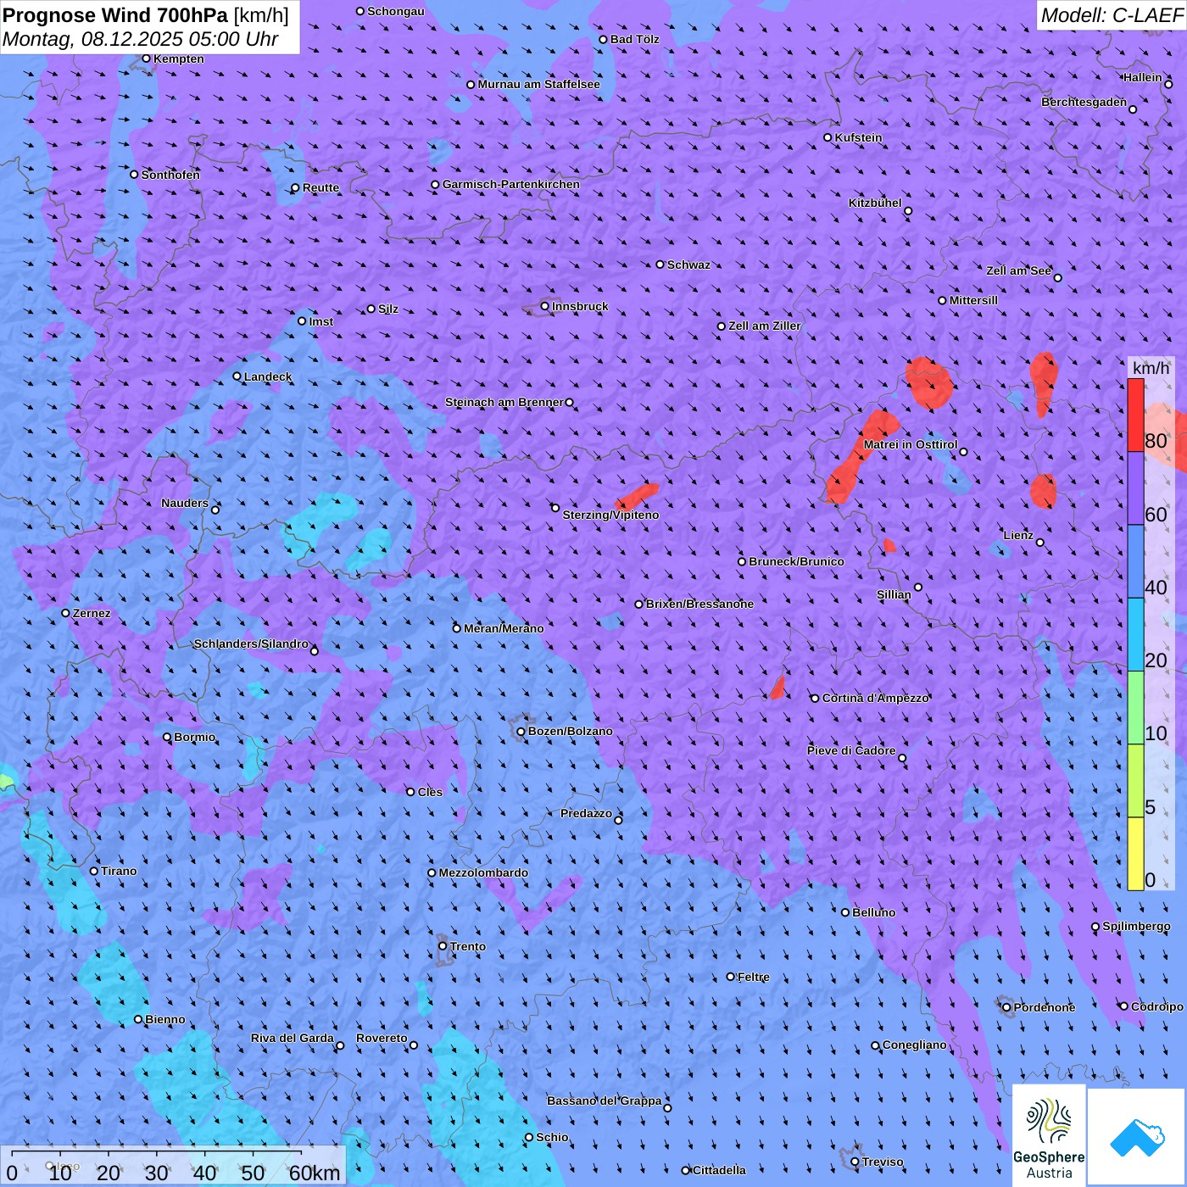The height and width of the screenshot is (1187, 1187).
Task: Click the 'Nauders' label
Action: click(x=184, y=503)
